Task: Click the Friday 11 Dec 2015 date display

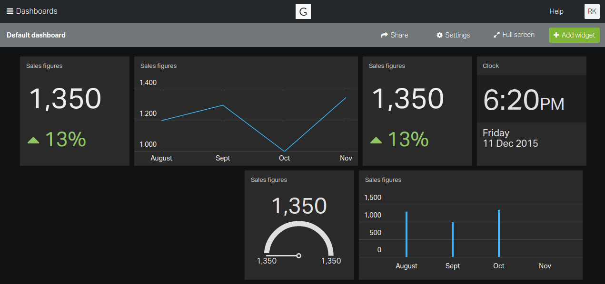Action: coord(510,138)
